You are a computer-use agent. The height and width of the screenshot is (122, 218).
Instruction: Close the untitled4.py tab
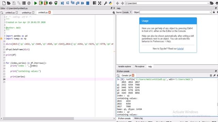pos(33,13)
